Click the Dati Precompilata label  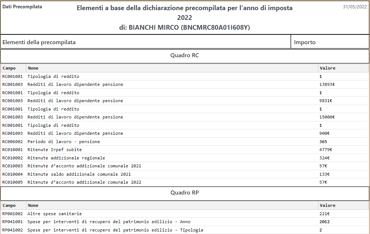tap(22, 7)
